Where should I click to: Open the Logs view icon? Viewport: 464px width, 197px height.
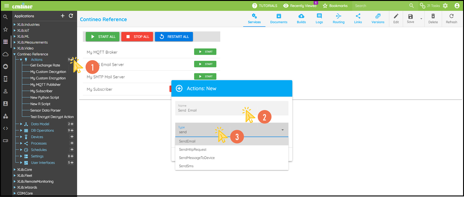coord(319,18)
